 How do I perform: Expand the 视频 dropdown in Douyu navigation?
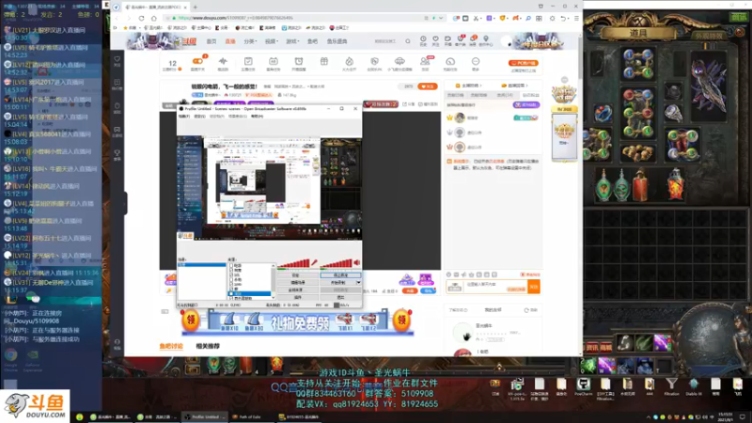(x=272, y=41)
